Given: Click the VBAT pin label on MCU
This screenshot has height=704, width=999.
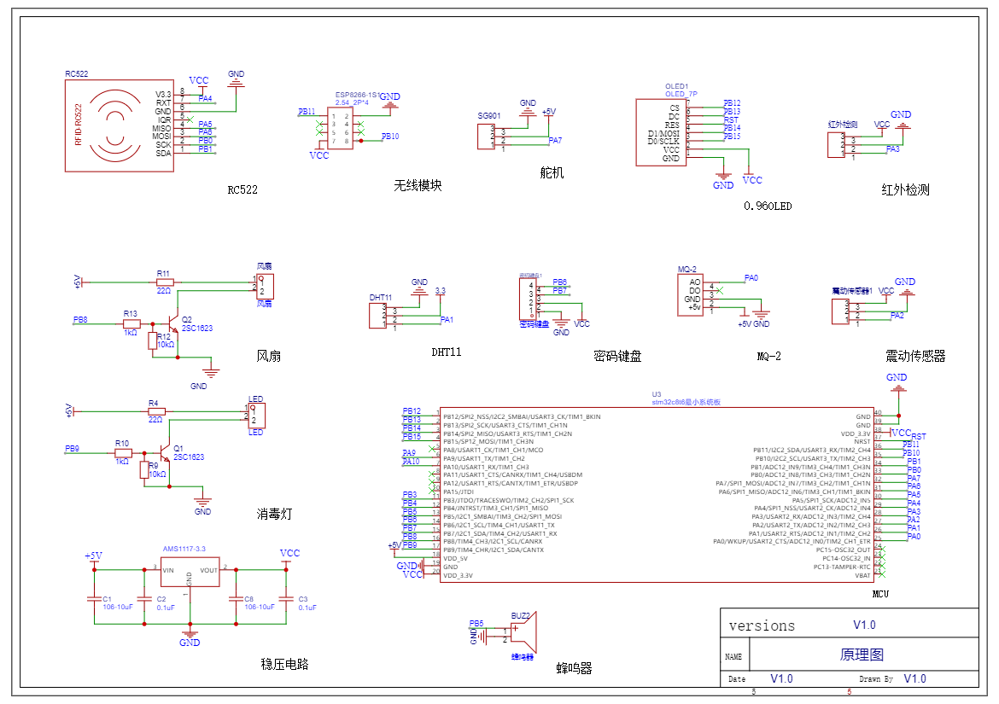Looking at the screenshot, I should [862, 575].
